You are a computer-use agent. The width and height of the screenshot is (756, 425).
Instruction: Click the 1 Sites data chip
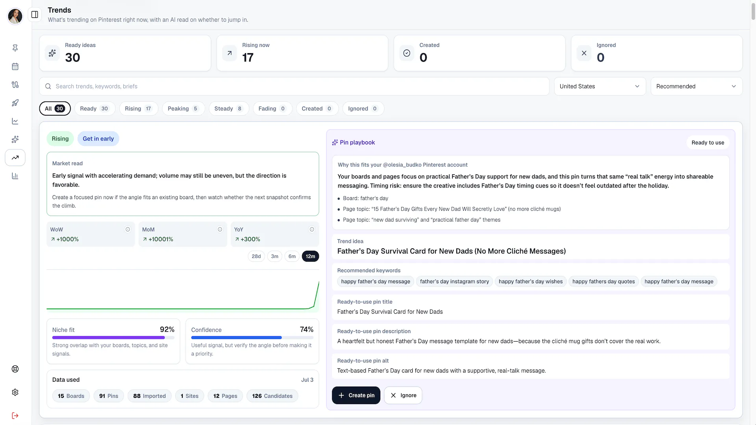[x=189, y=396]
